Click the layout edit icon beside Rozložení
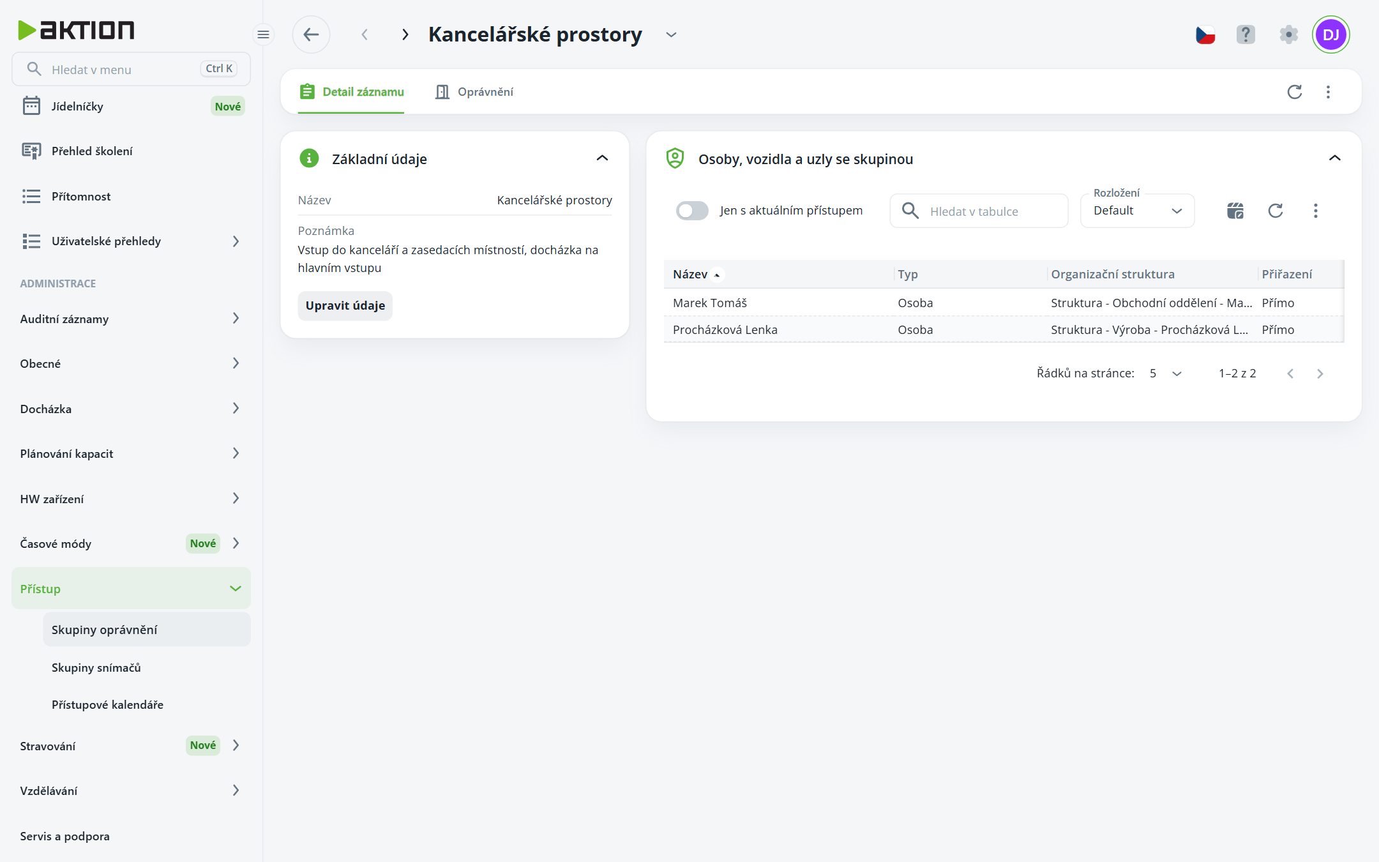This screenshot has width=1379, height=862. 1235,211
